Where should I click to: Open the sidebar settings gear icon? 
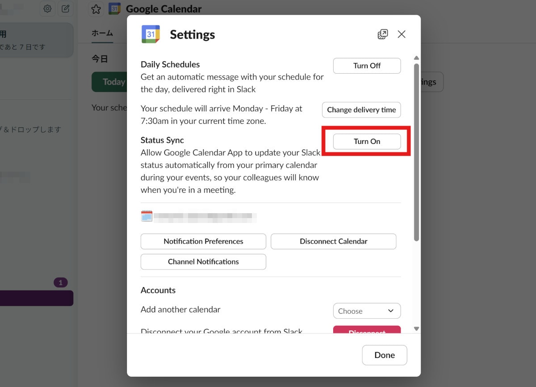point(47,8)
